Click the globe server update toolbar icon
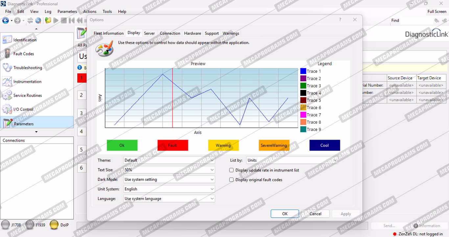 (x=38, y=21)
